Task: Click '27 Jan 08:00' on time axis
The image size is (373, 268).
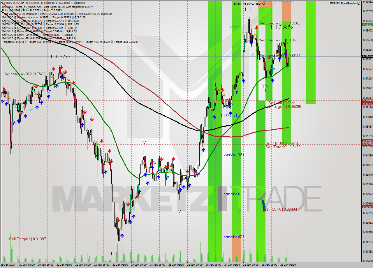Action: click(232, 265)
